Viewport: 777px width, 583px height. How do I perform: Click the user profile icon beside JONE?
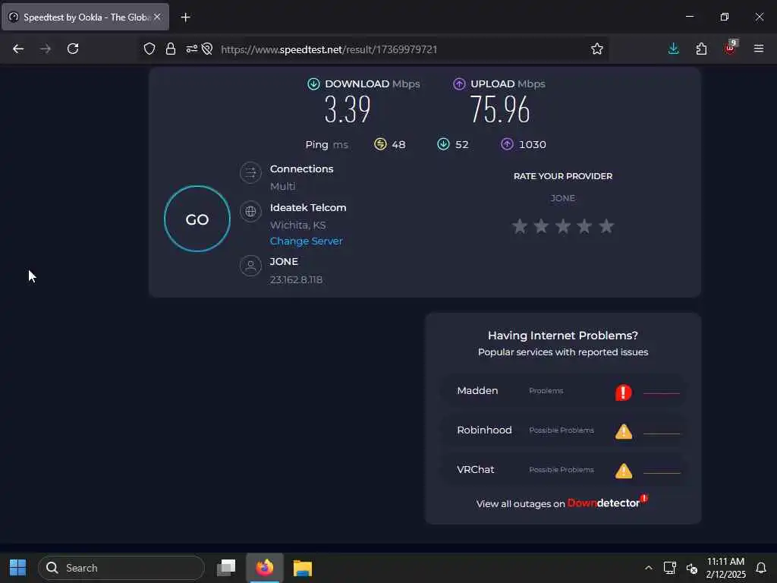pos(250,266)
